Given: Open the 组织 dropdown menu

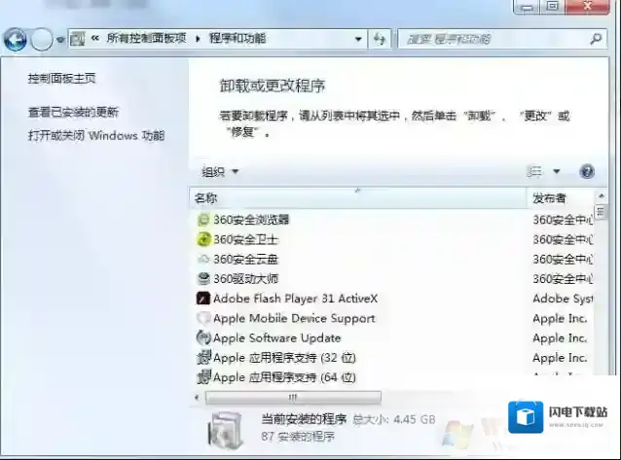Looking at the screenshot, I should [220, 172].
